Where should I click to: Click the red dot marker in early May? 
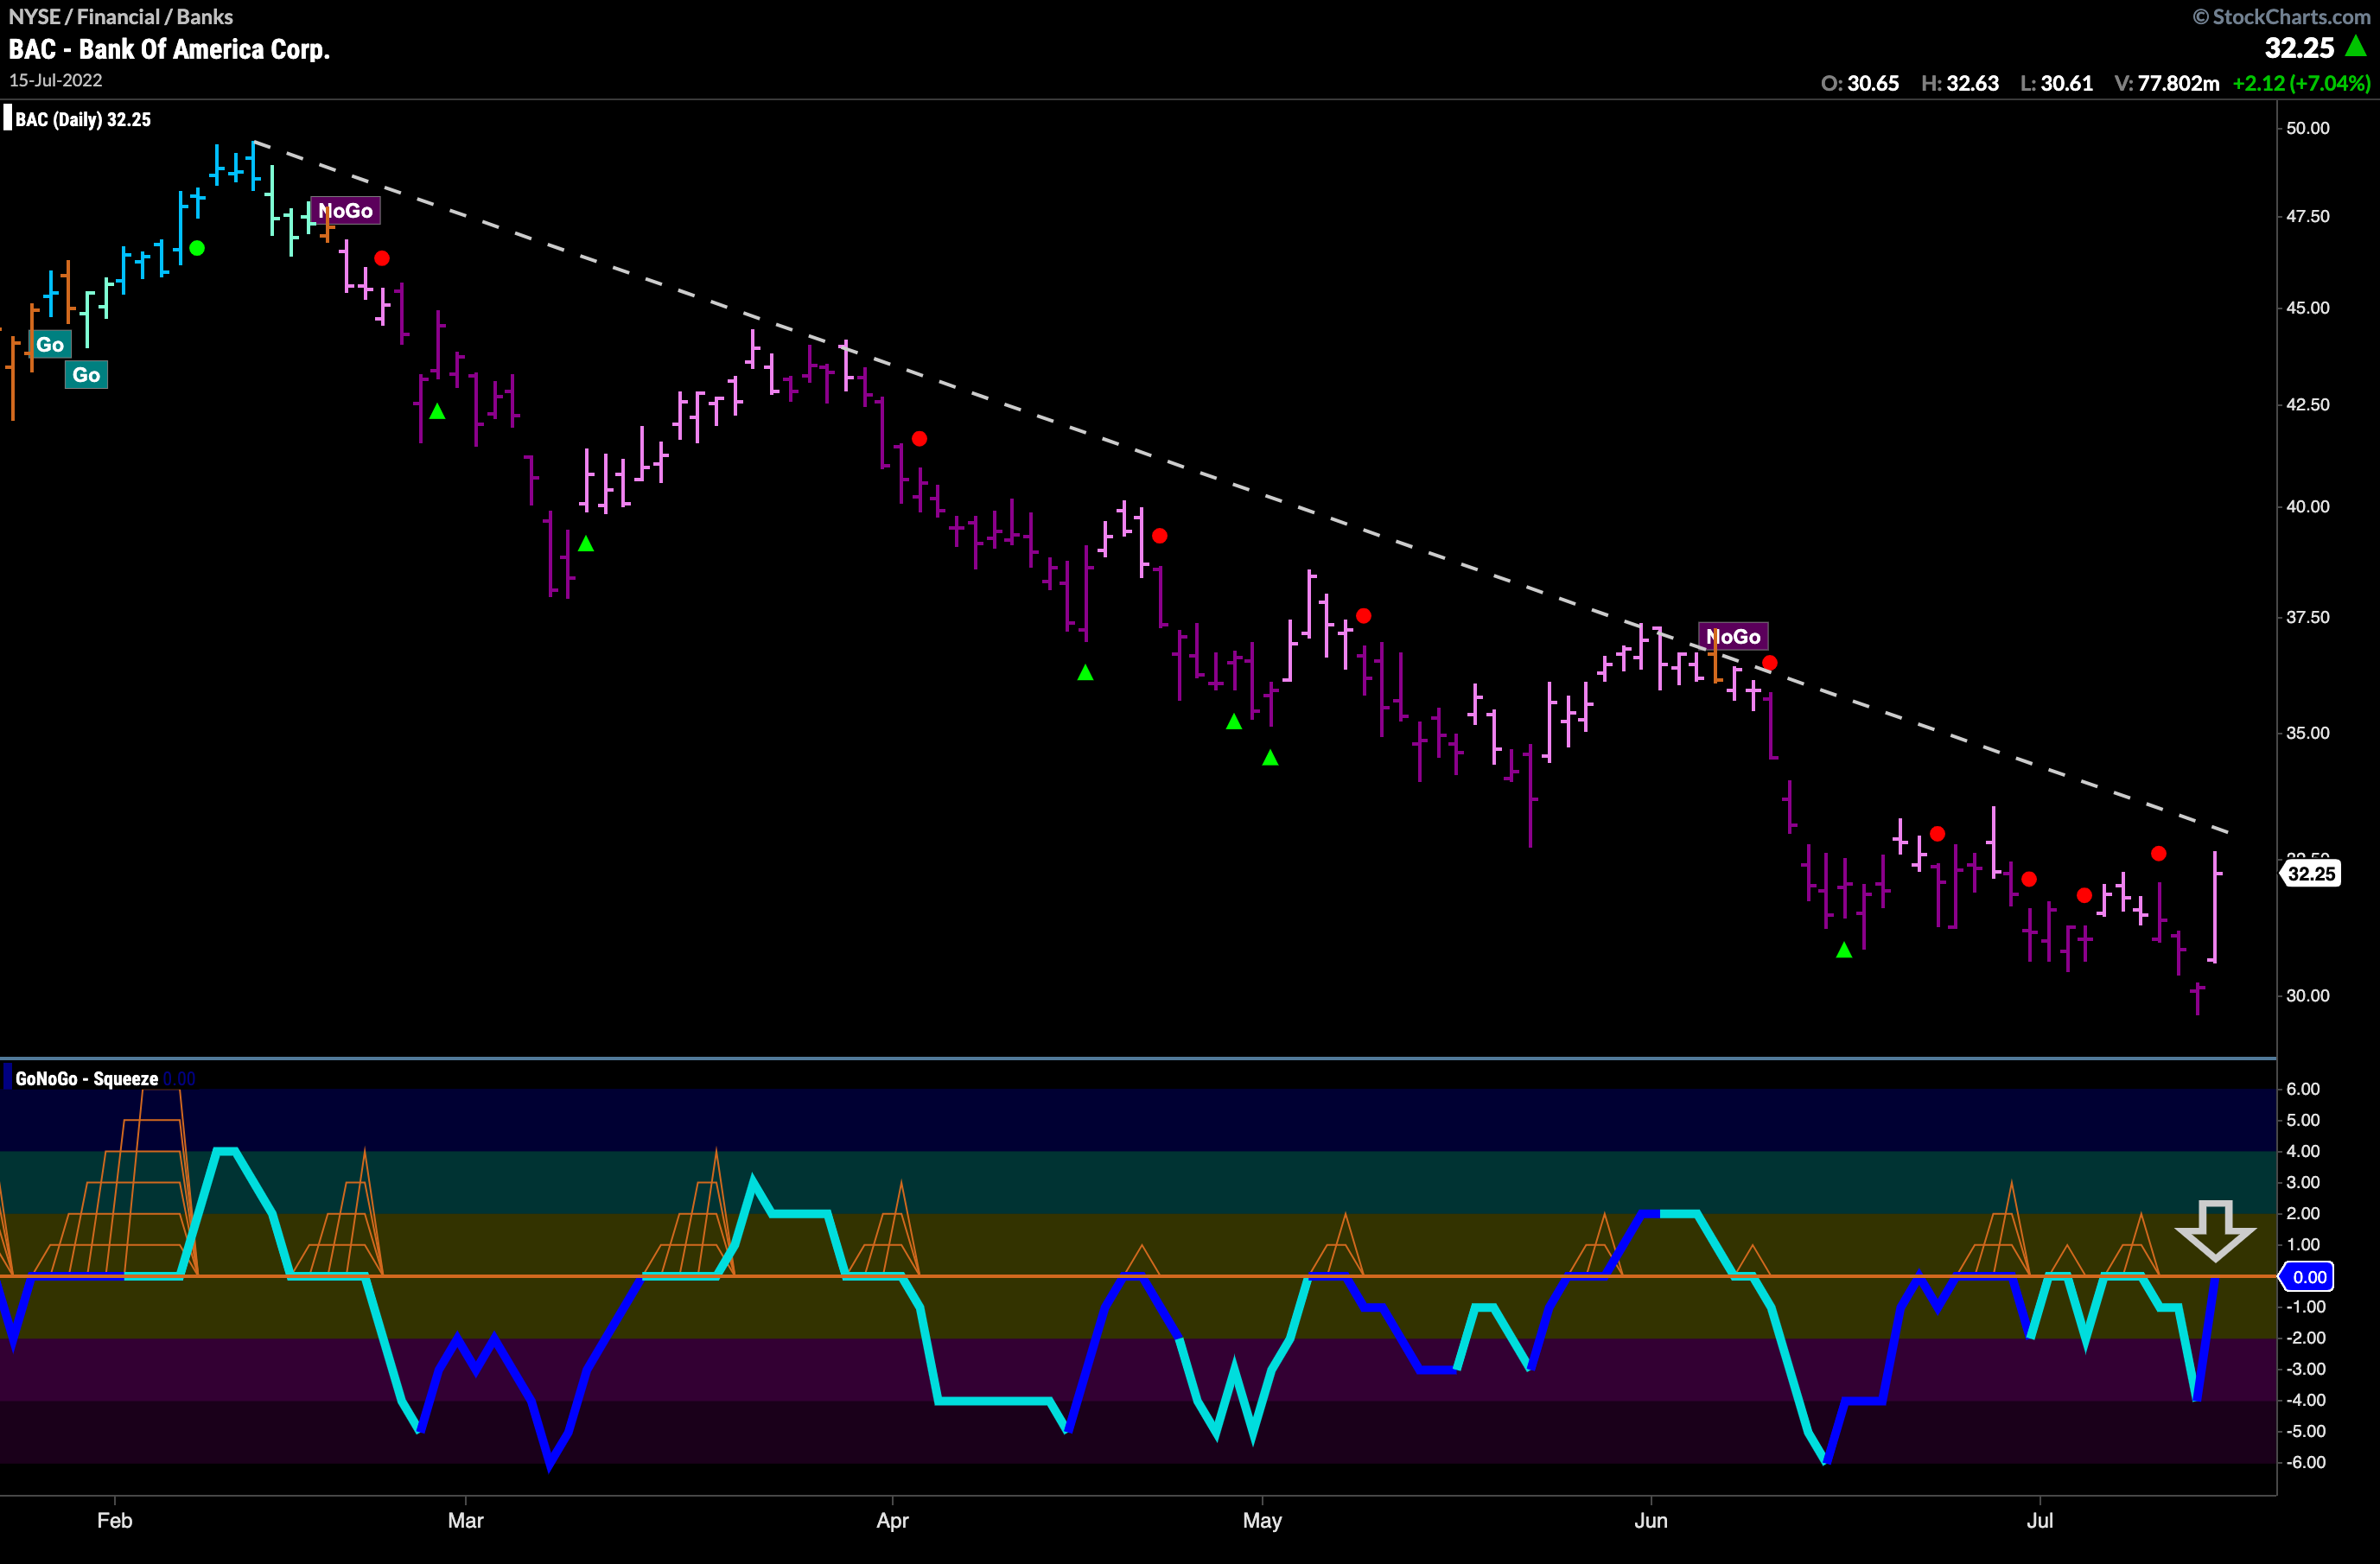(x=1363, y=616)
